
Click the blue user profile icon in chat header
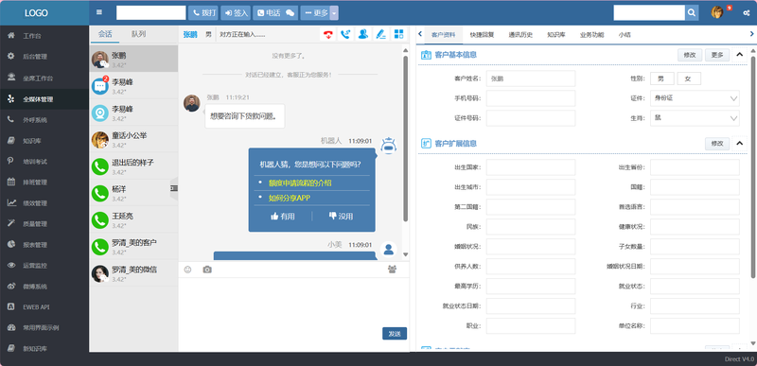363,34
